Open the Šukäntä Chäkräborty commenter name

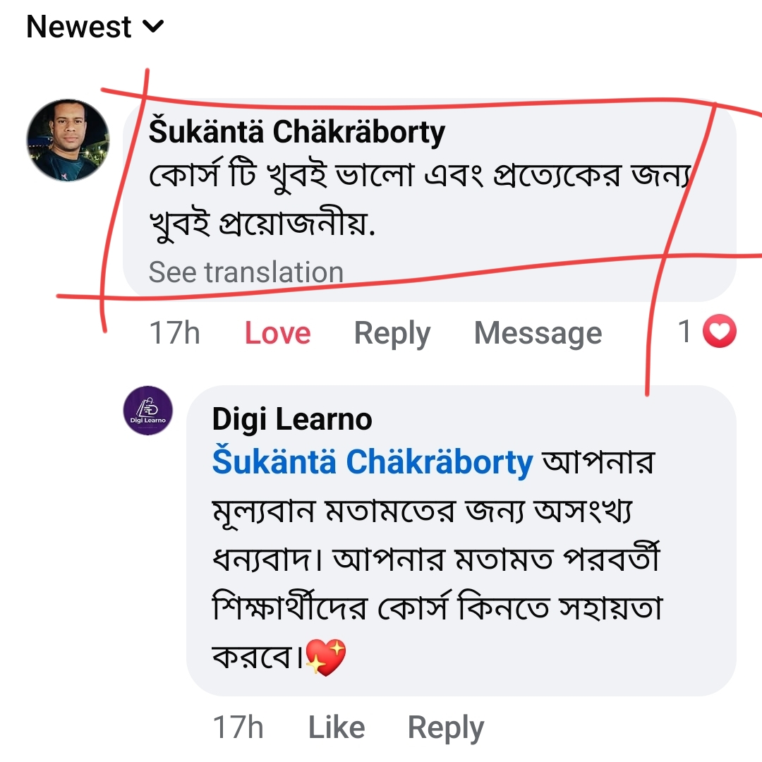pos(297,131)
